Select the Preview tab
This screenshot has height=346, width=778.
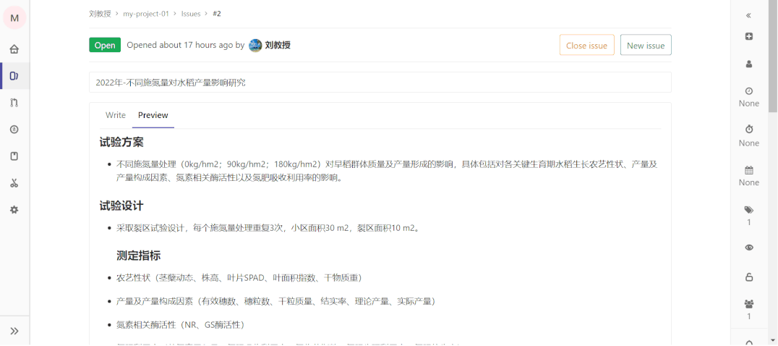153,115
